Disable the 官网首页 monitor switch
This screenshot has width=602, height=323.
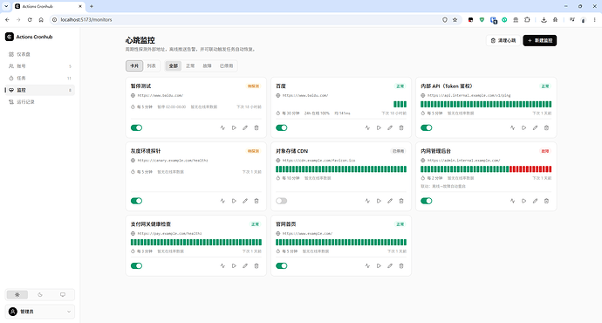point(282,265)
